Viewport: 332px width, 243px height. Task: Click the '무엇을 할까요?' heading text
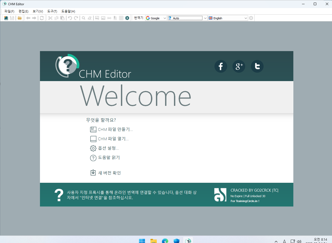click(101, 120)
